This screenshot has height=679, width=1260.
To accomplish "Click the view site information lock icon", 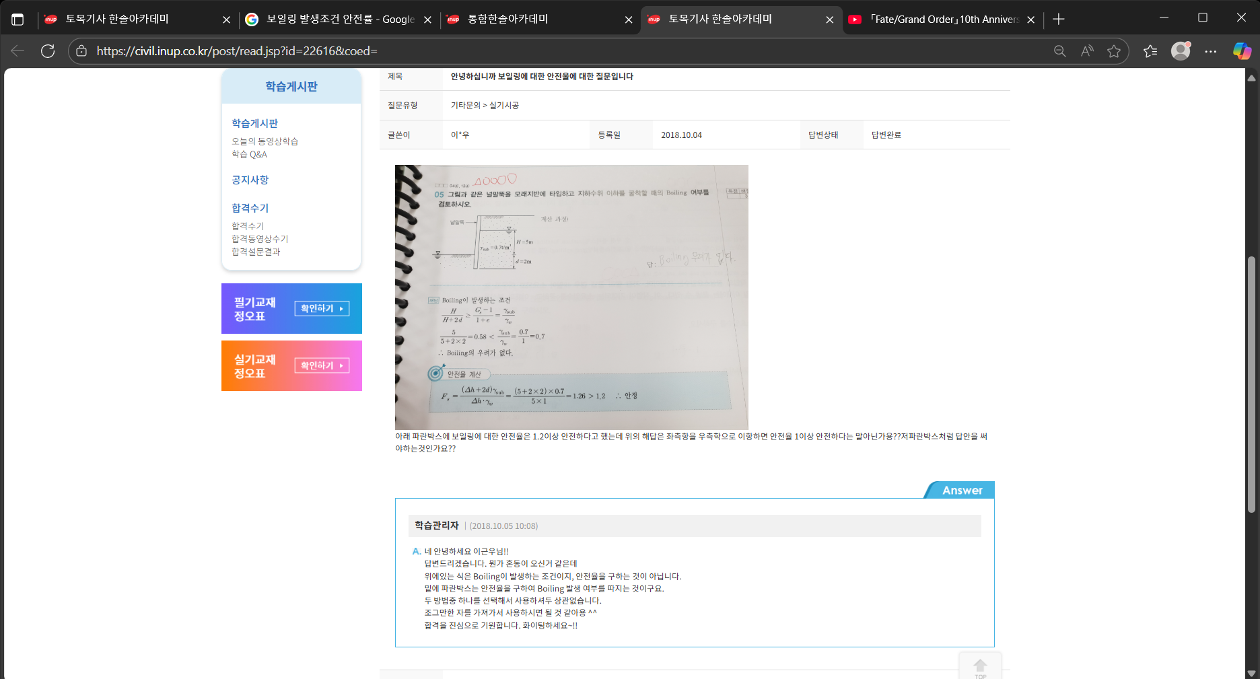I will click(x=81, y=51).
